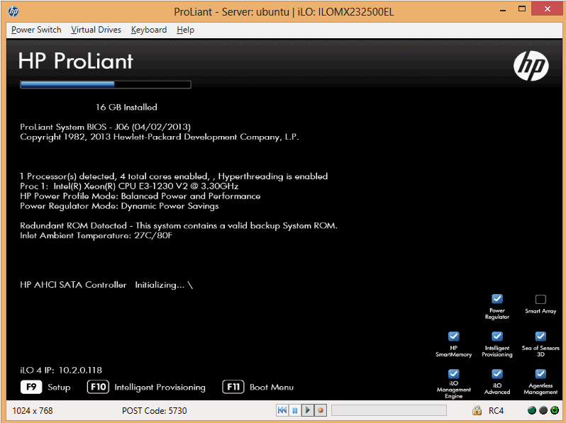Open the Keyboard menu

pos(149,30)
